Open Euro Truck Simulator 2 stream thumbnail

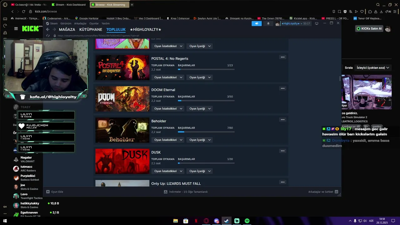click(x=366, y=92)
